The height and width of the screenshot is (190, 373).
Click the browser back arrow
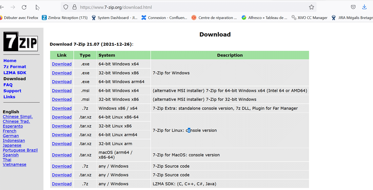[x=2, y=7]
